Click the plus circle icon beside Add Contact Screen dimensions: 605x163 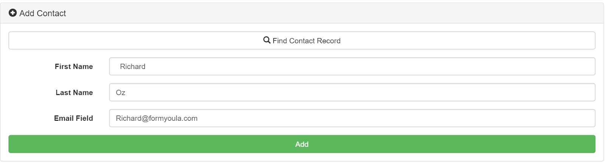tap(12, 13)
